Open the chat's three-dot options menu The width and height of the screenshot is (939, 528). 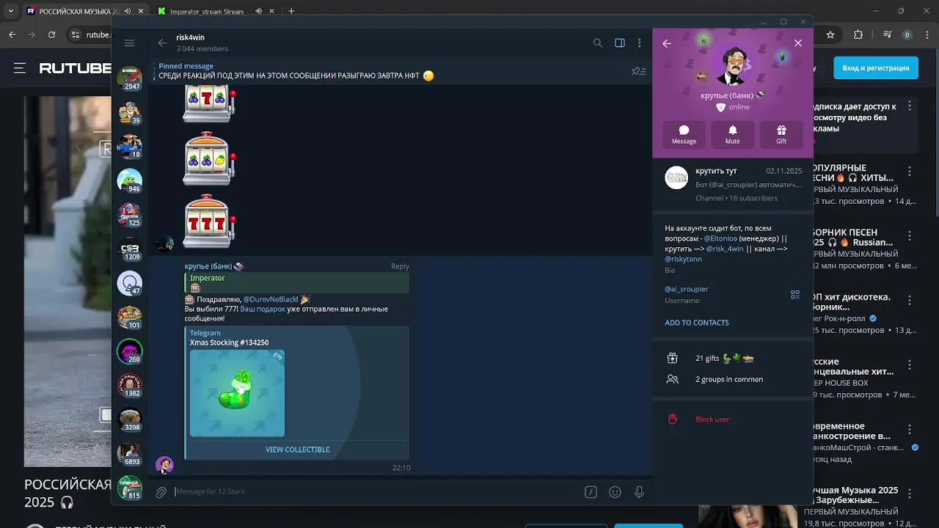point(640,43)
